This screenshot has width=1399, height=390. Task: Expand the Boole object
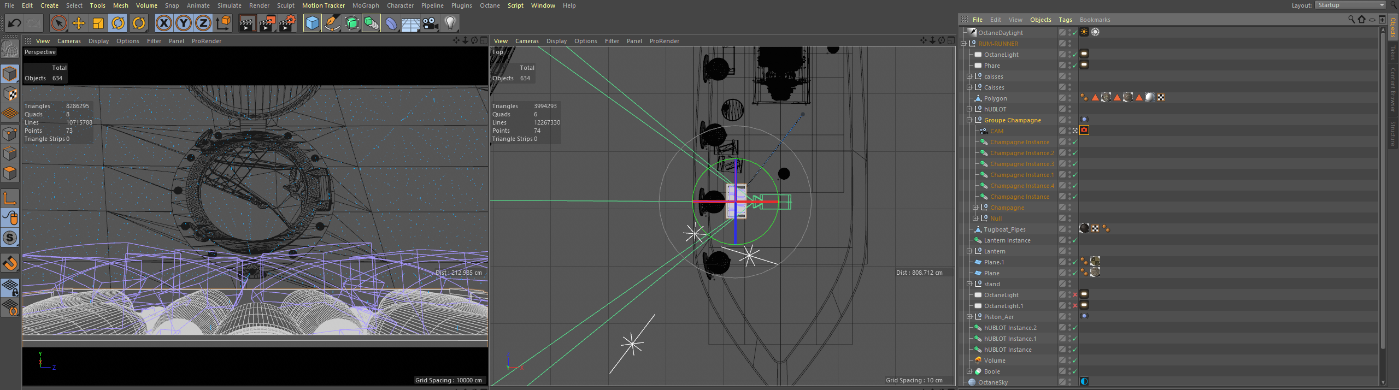pyautogui.click(x=969, y=371)
